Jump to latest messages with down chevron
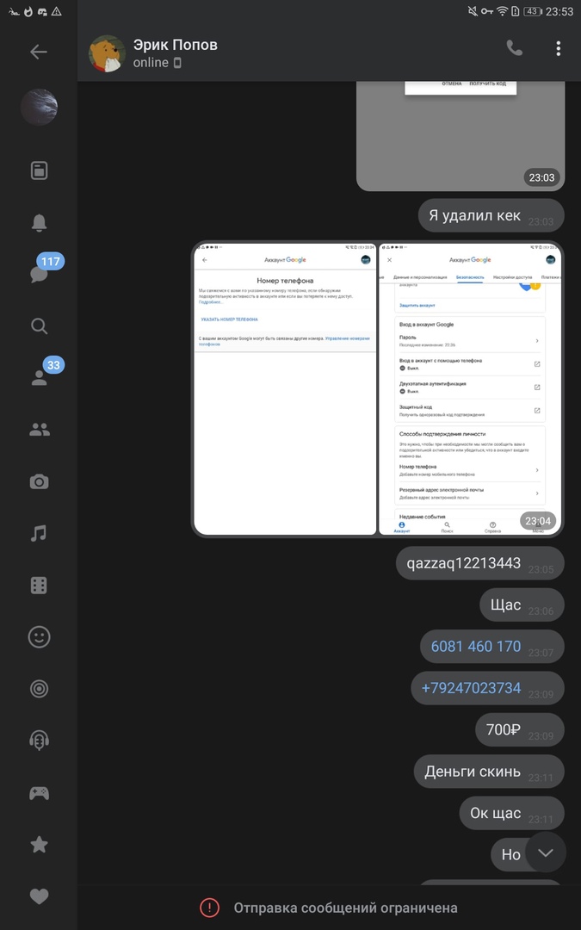Image resolution: width=581 pixels, height=930 pixels. 546,852
